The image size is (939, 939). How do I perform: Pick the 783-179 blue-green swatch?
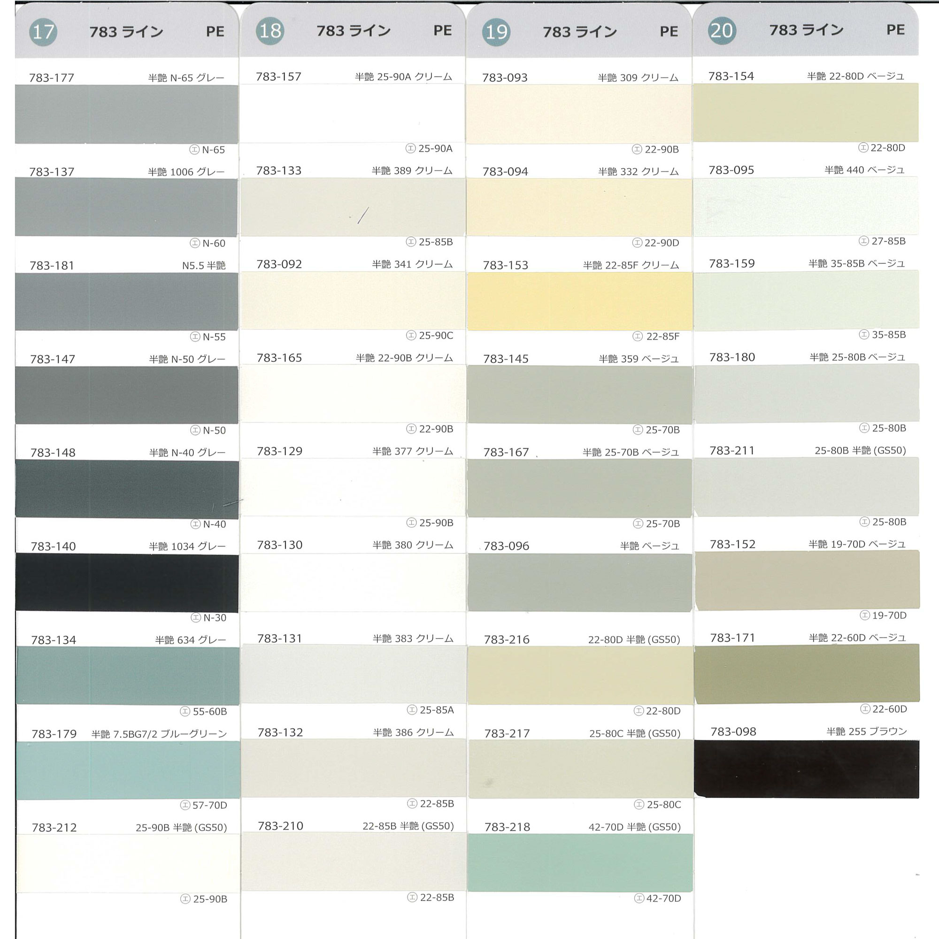coord(128,770)
